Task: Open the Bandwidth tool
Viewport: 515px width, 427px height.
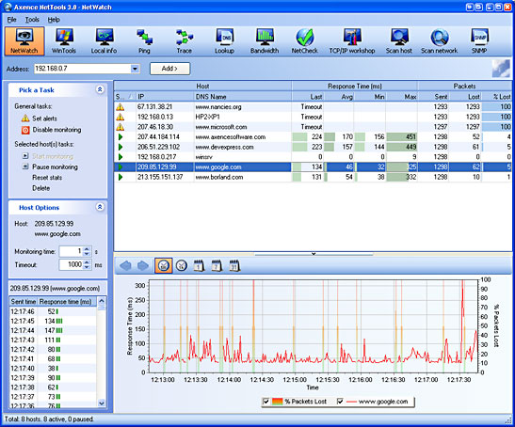Action: tap(265, 41)
